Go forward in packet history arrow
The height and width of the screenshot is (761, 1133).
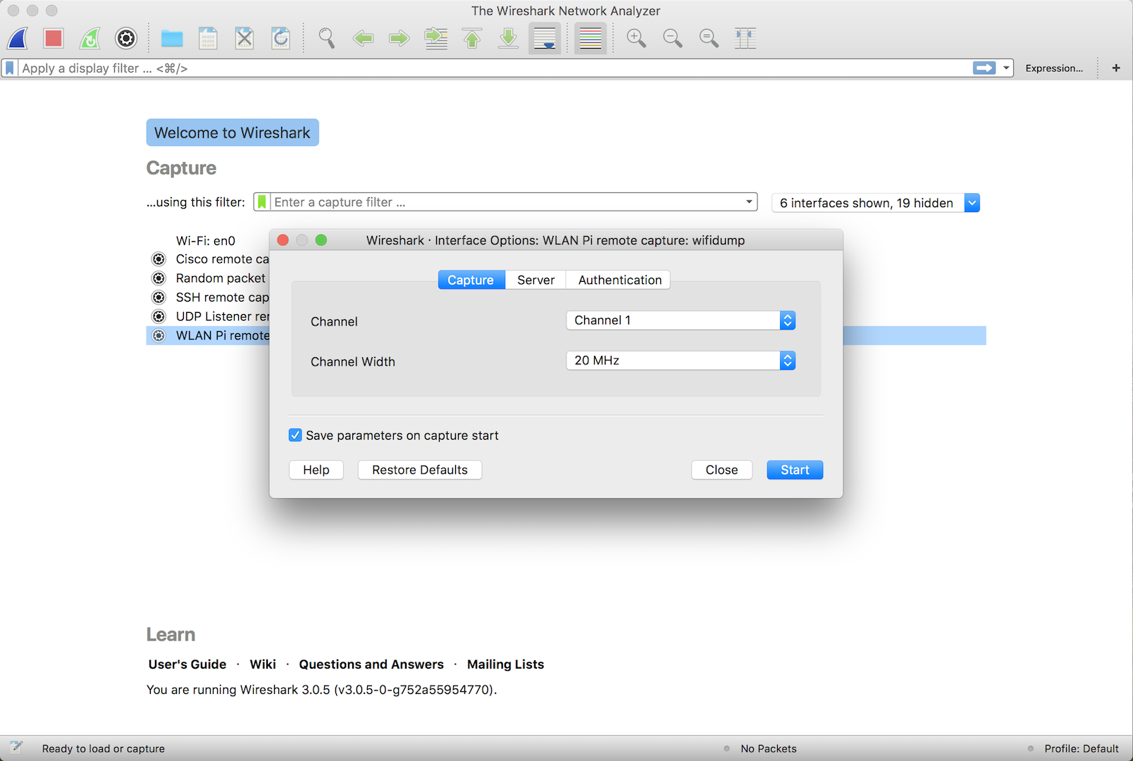(x=400, y=38)
